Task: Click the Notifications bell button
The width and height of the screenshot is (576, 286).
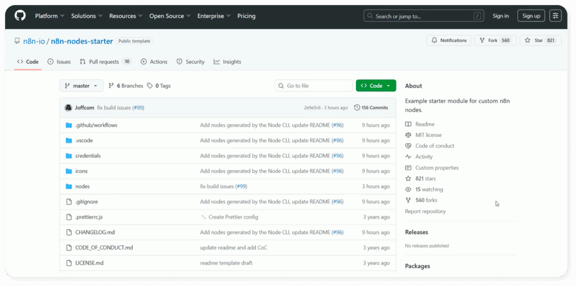Action: (x=449, y=40)
